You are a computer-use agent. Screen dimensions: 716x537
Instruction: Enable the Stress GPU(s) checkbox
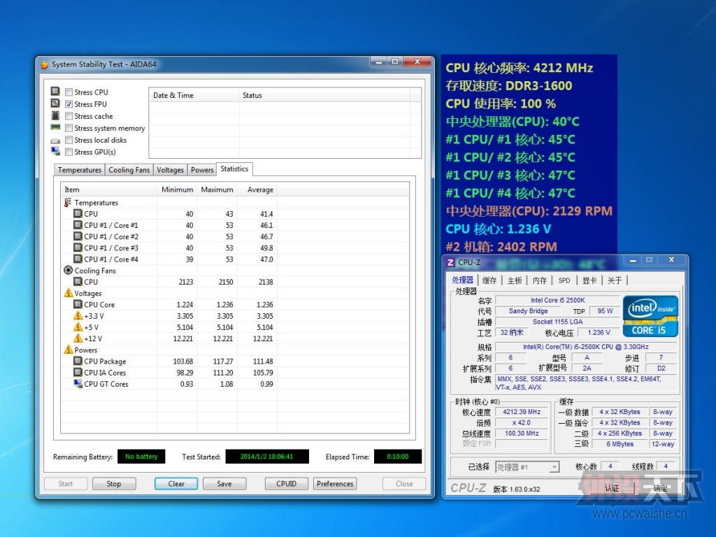click(x=69, y=152)
